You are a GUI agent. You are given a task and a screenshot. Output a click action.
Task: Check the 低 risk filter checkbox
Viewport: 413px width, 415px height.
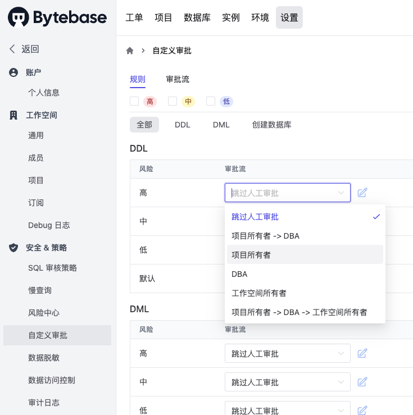[211, 101]
